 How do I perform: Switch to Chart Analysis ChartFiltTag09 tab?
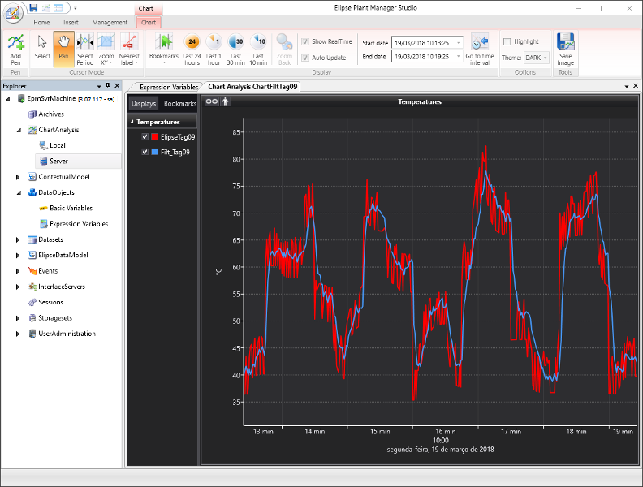click(x=252, y=87)
